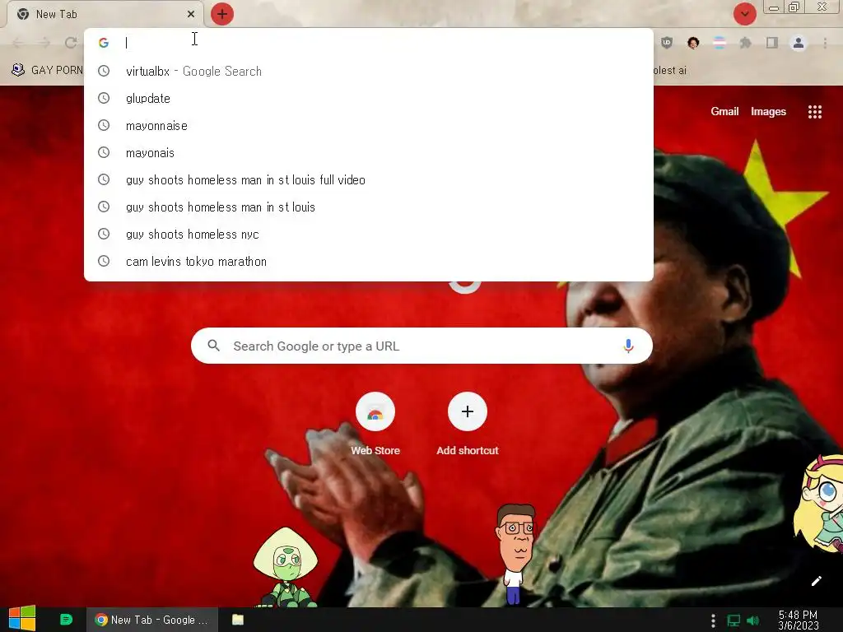This screenshot has height=632, width=843.
Task: Show hidden tray icons via three dots
Action: coord(713,620)
